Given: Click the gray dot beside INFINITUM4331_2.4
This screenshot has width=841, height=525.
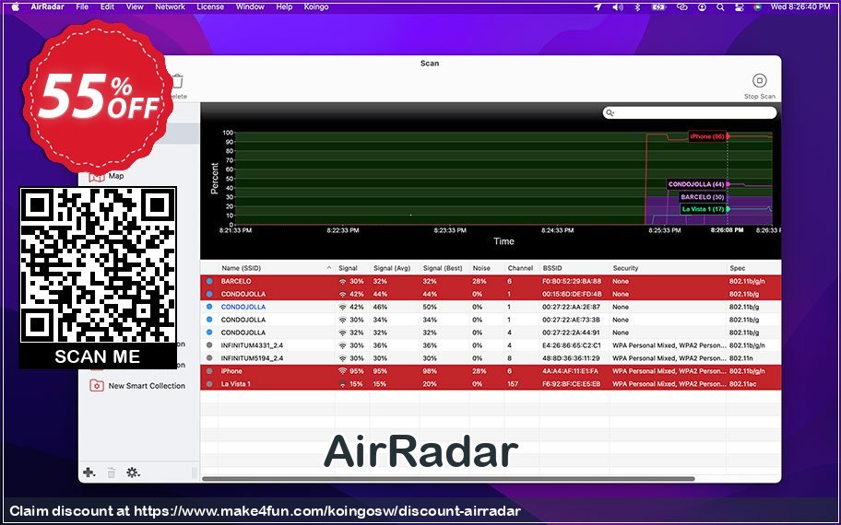Looking at the screenshot, I should click(209, 345).
